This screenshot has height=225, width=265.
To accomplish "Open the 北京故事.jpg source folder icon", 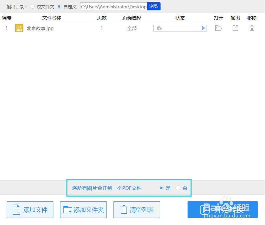I will pos(219,28).
